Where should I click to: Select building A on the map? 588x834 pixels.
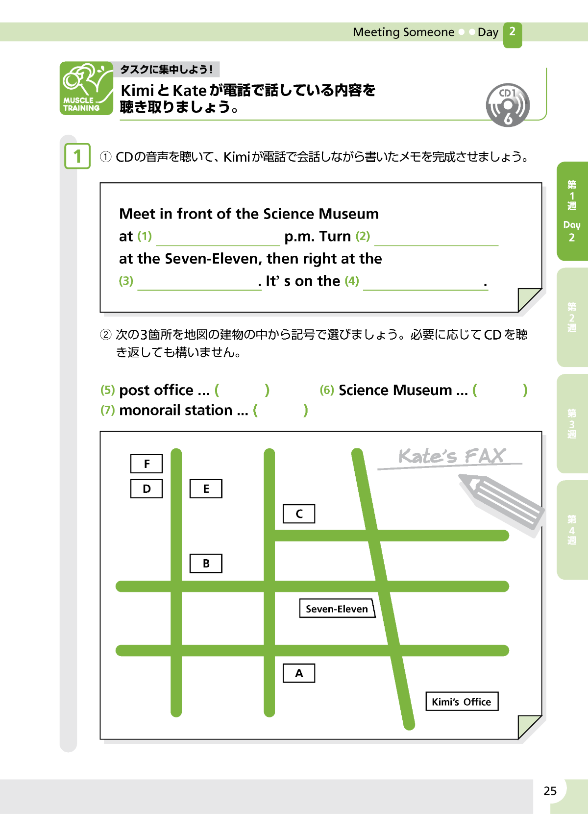(299, 673)
